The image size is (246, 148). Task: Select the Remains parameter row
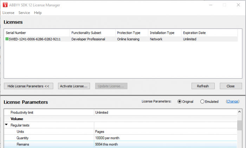click(x=120, y=144)
